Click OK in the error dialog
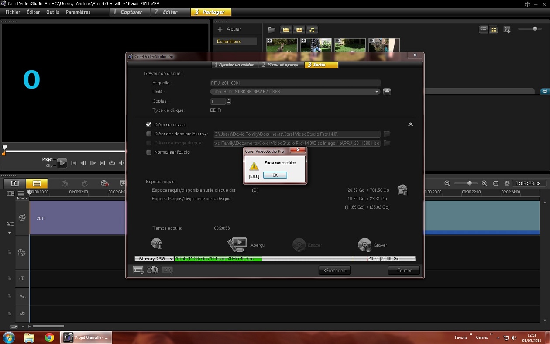Viewport: 550px width, 344px height. (x=275, y=175)
